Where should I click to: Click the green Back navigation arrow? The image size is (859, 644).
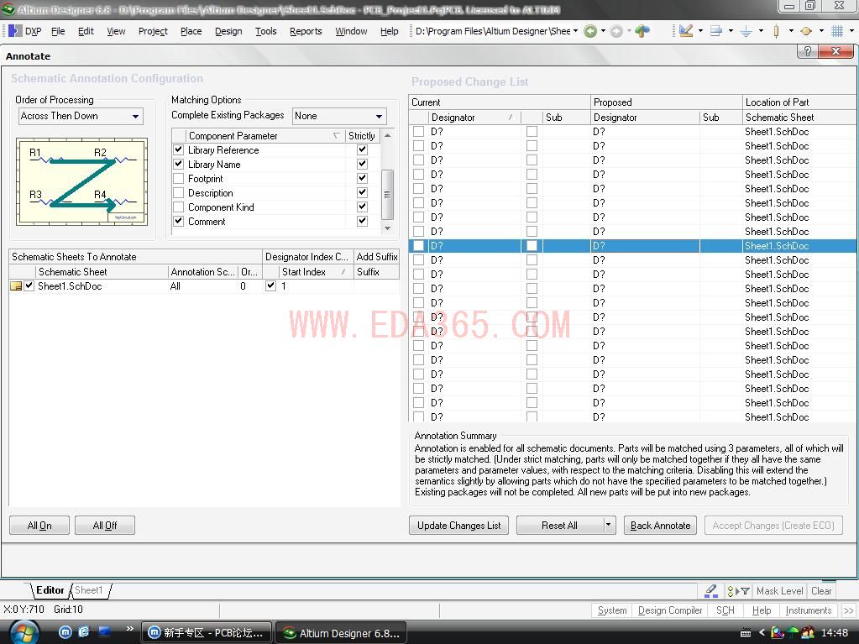590,31
